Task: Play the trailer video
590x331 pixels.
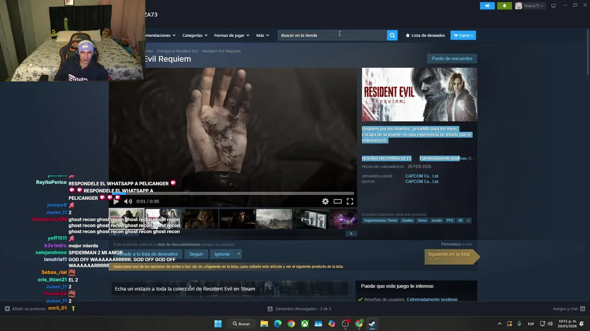Action: [116, 201]
